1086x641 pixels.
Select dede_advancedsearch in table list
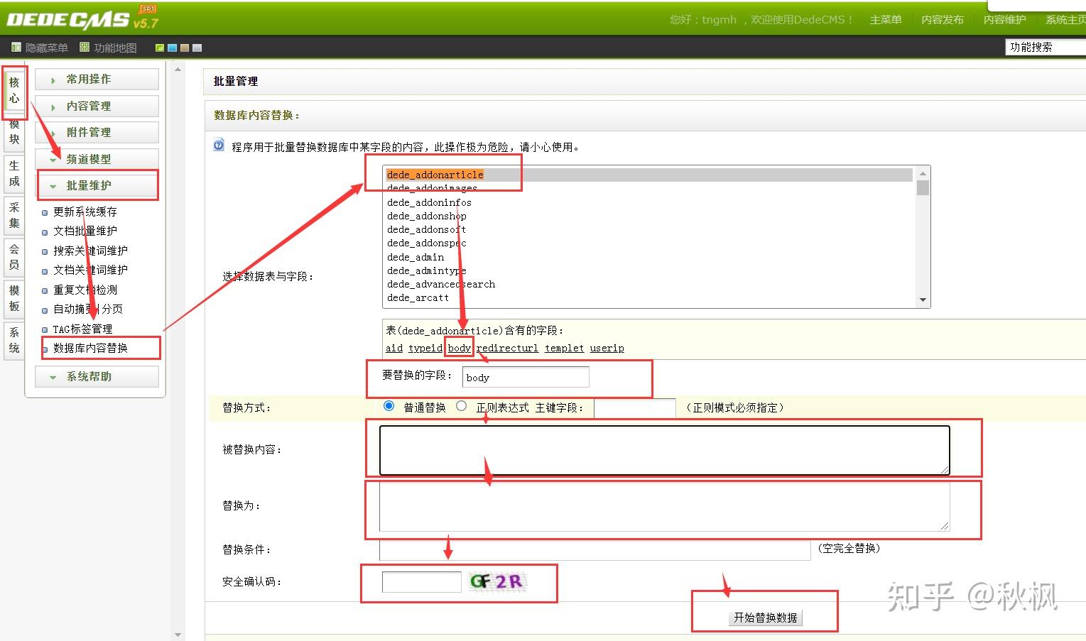click(x=648, y=284)
